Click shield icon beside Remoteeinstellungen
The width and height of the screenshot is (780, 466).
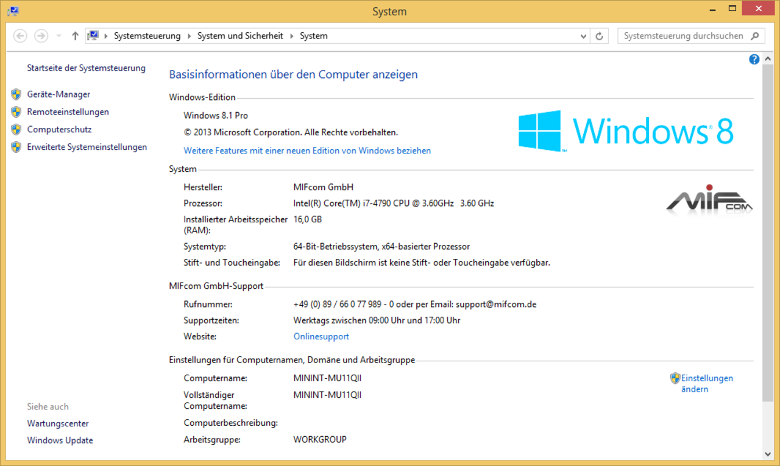click(x=16, y=112)
